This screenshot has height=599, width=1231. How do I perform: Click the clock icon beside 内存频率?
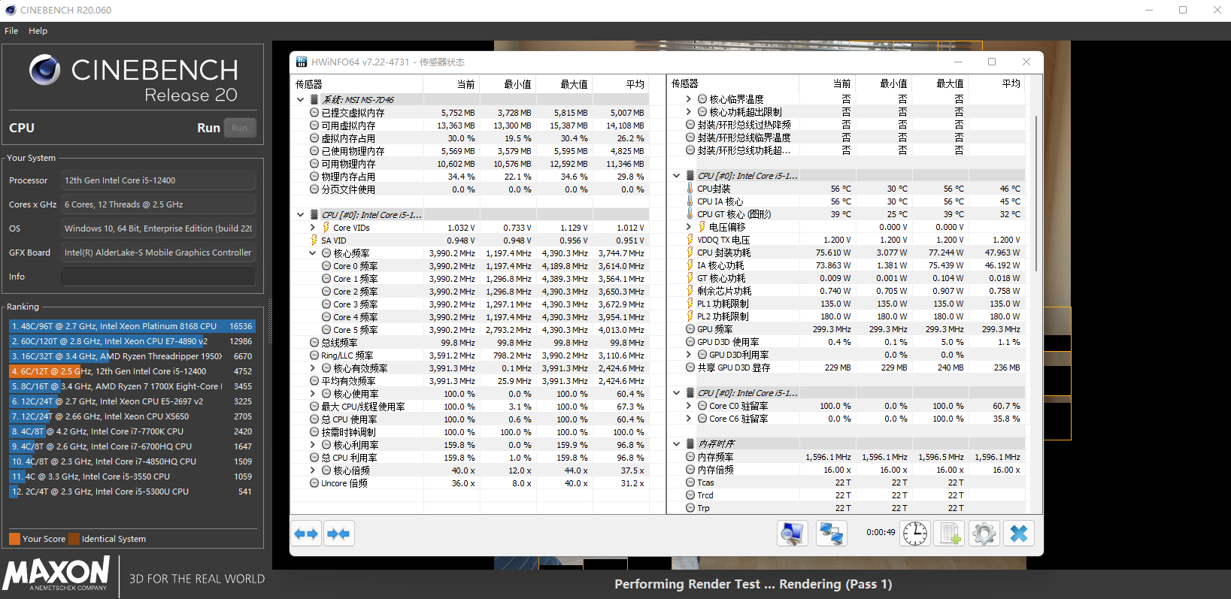(x=690, y=457)
